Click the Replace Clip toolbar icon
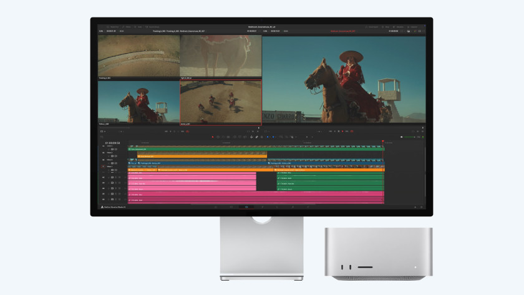Screen dimensions: 524x295 pyautogui.click(x=245, y=137)
